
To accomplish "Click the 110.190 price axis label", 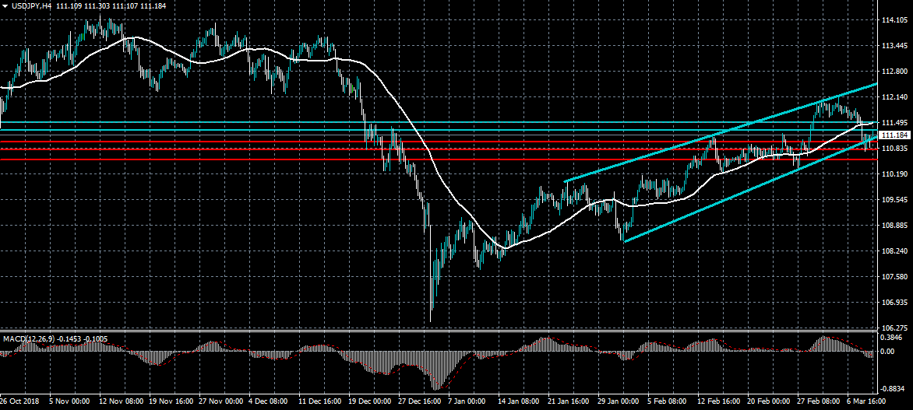I will pyautogui.click(x=894, y=174).
